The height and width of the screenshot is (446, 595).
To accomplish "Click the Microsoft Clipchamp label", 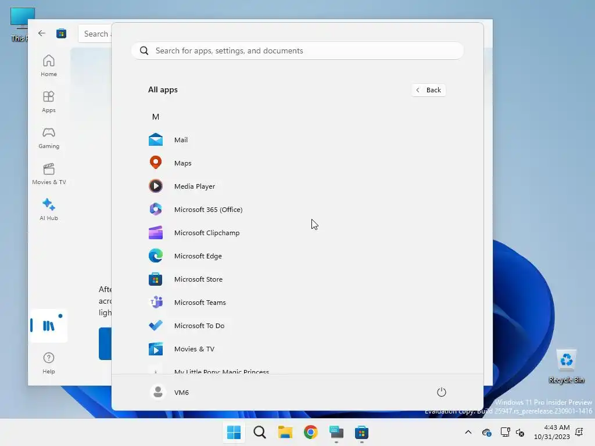I will point(207,233).
